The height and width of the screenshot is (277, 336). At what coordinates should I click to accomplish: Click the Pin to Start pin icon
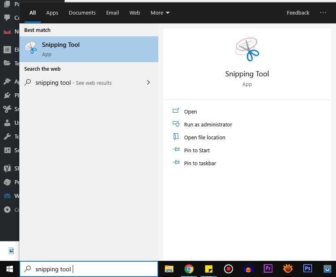click(176, 149)
